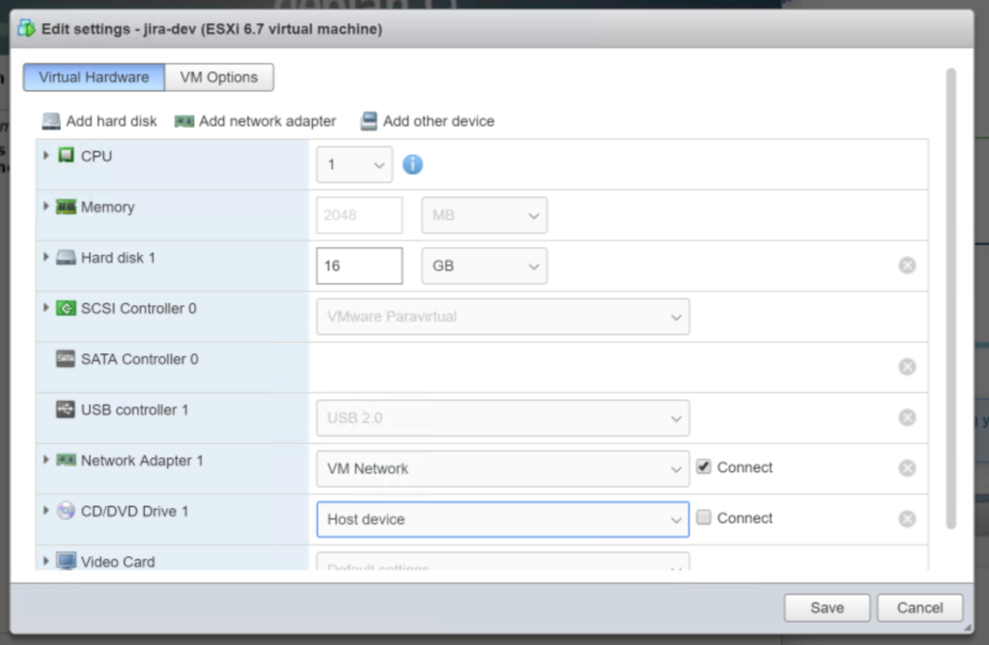Remove CD/DVD Drive 1 with its X icon

(x=907, y=519)
